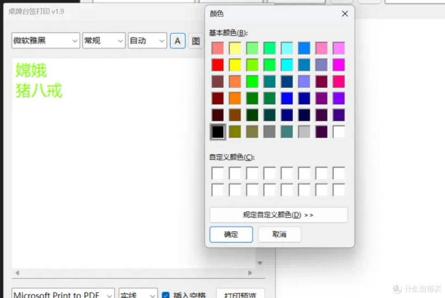
Task: Click the font color 'A' button
Action: click(x=178, y=41)
